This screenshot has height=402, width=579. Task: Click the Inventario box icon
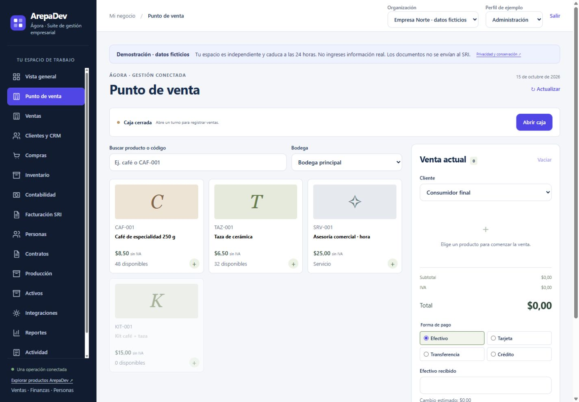(x=17, y=175)
